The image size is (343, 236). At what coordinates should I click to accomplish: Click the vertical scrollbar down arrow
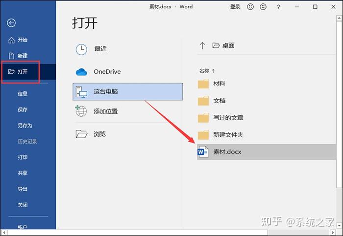coord(339,225)
